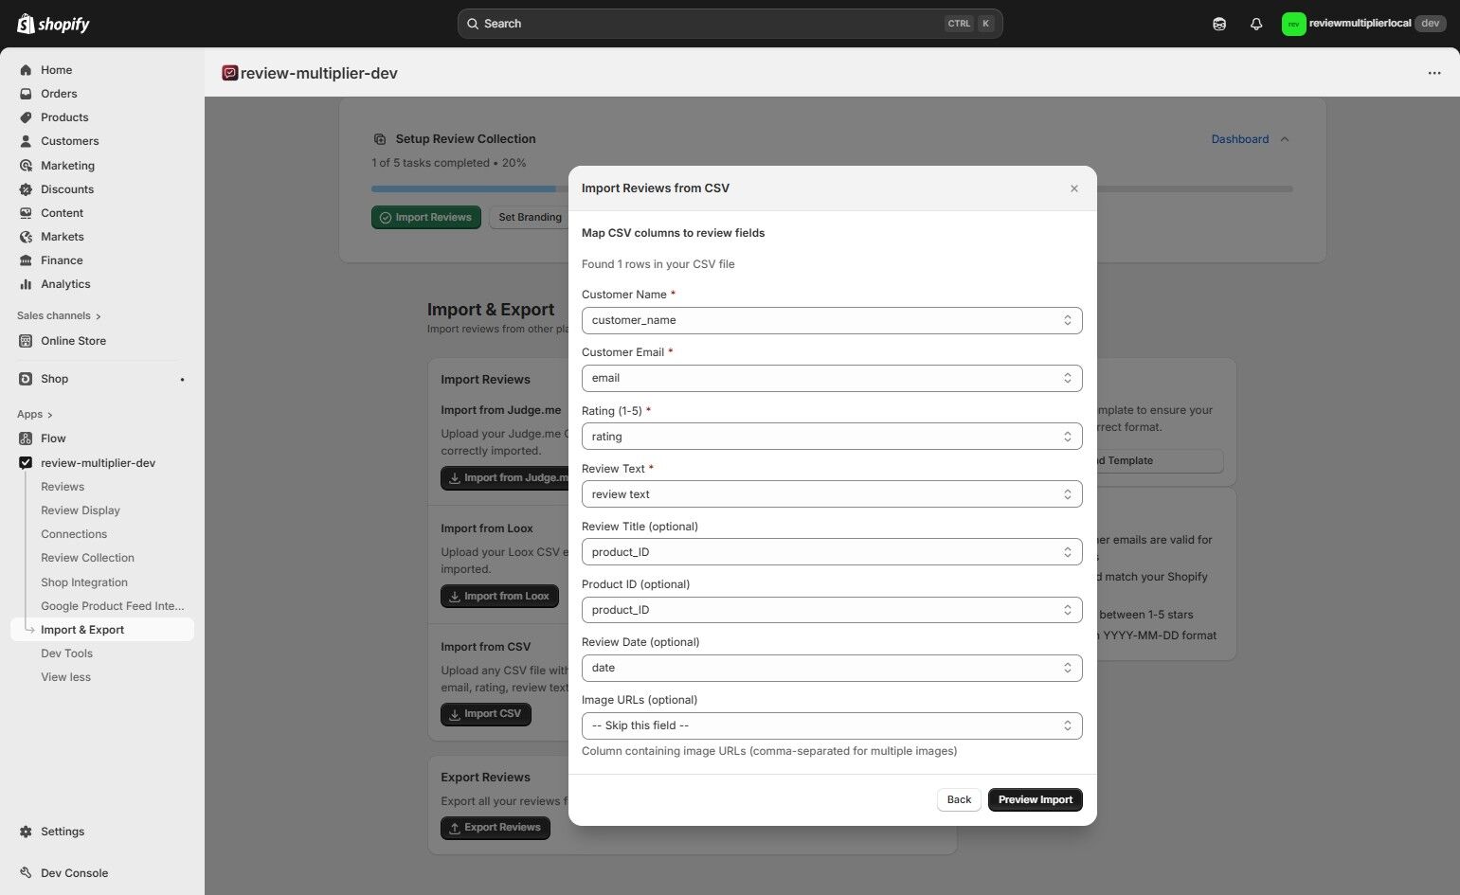Click the Import from Loox button
Screen dimensions: 1460x895
tap(499, 597)
